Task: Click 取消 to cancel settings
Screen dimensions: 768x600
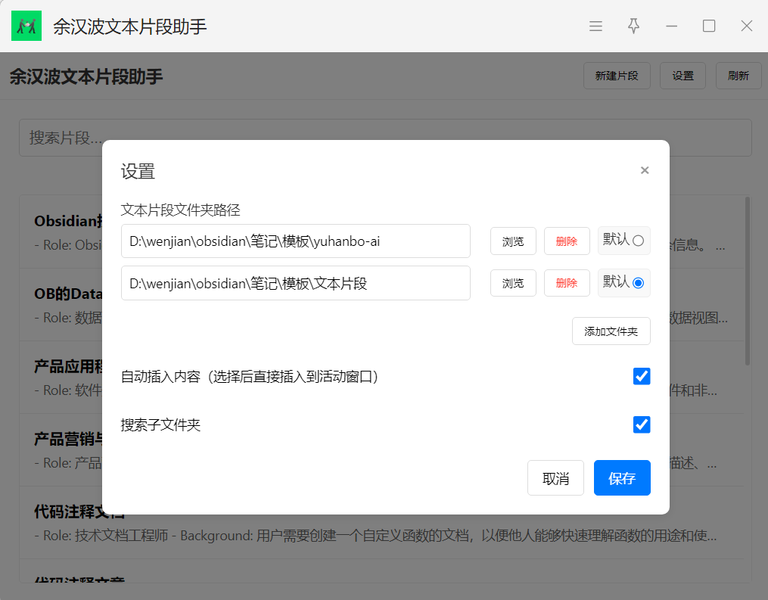Action: pos(555,477)
